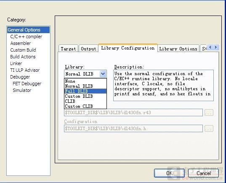Select the Library Configuration tab
The image size is (226, 183).
[128, 48]
